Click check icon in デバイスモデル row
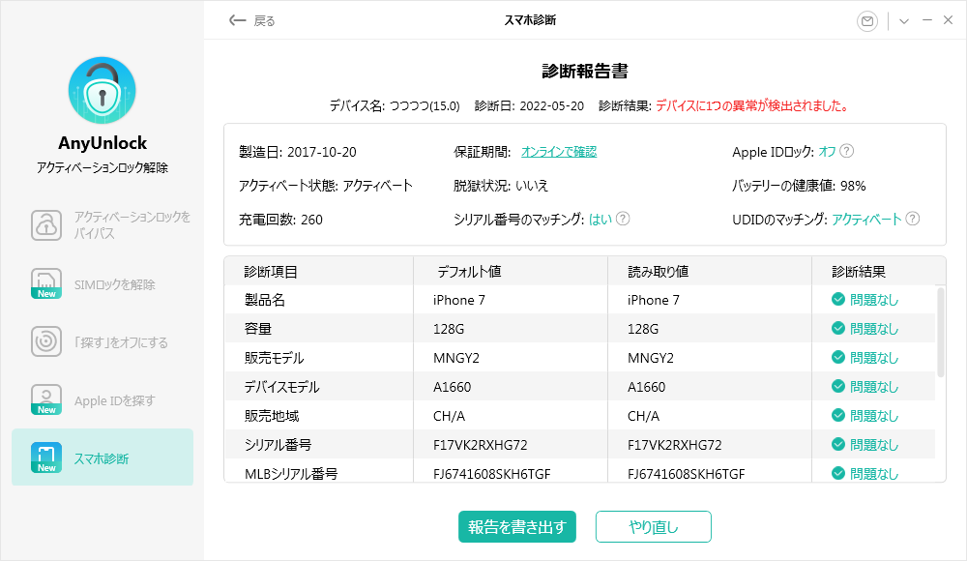 point(837,386)
